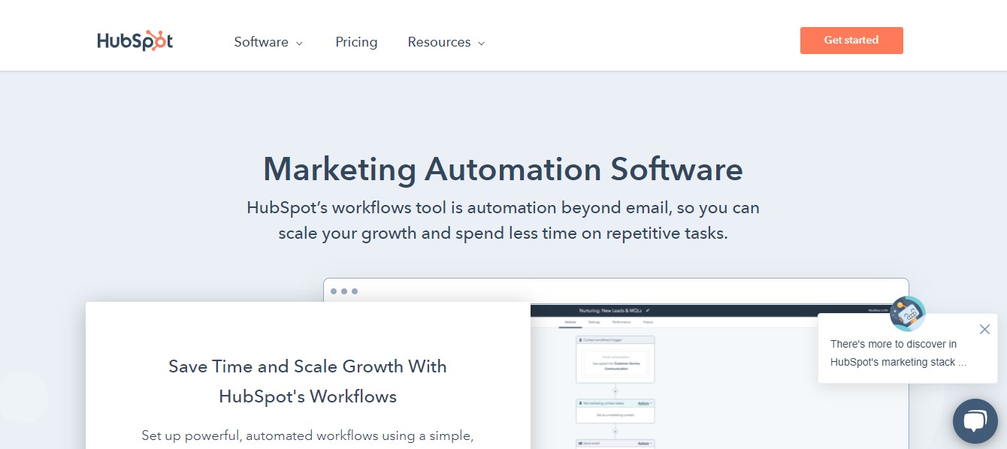
Task: Click the plus icon above the Send email step
Action: [x=615, y=431]
